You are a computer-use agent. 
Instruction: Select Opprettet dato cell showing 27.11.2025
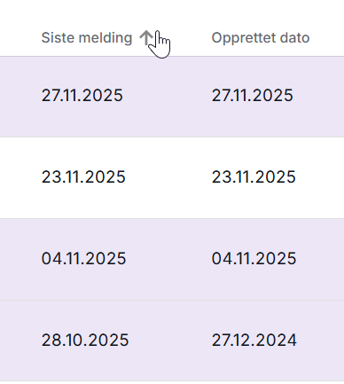click(253, 96)
